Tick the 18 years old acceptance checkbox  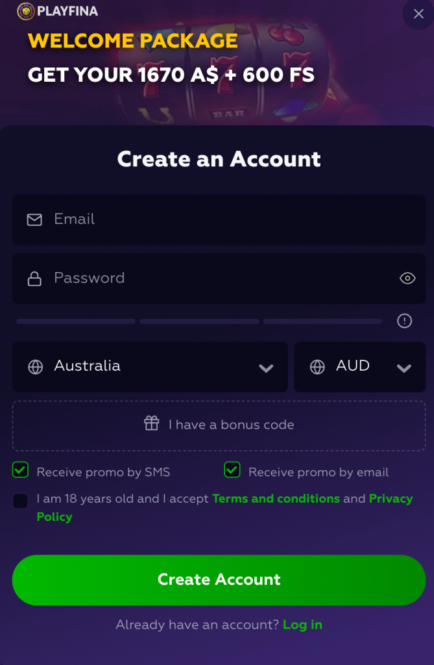(x=20, y=501)
